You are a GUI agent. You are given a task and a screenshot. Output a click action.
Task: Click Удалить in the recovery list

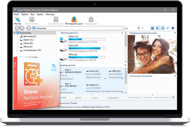148,97
